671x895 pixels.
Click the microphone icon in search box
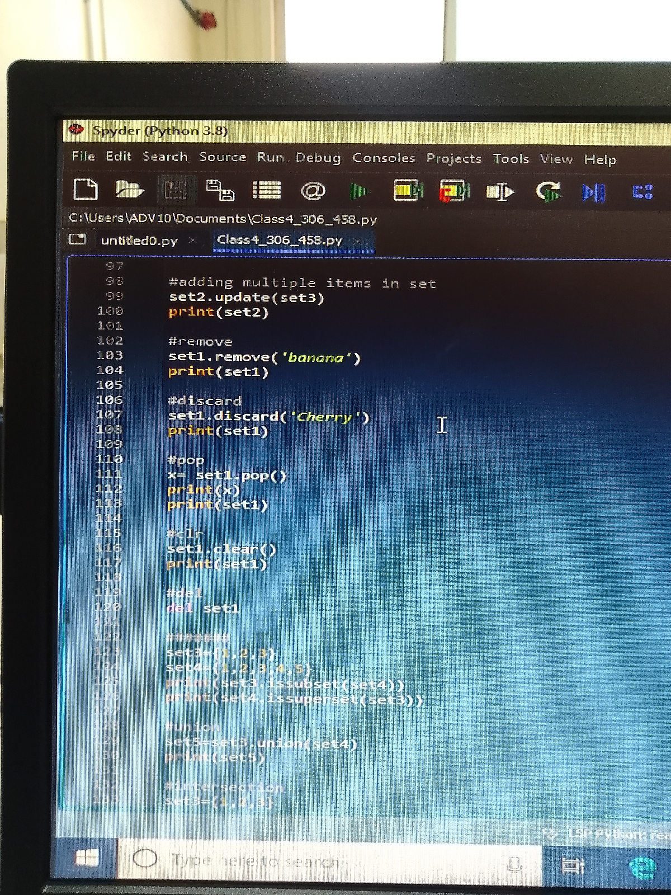click(514, 864)
